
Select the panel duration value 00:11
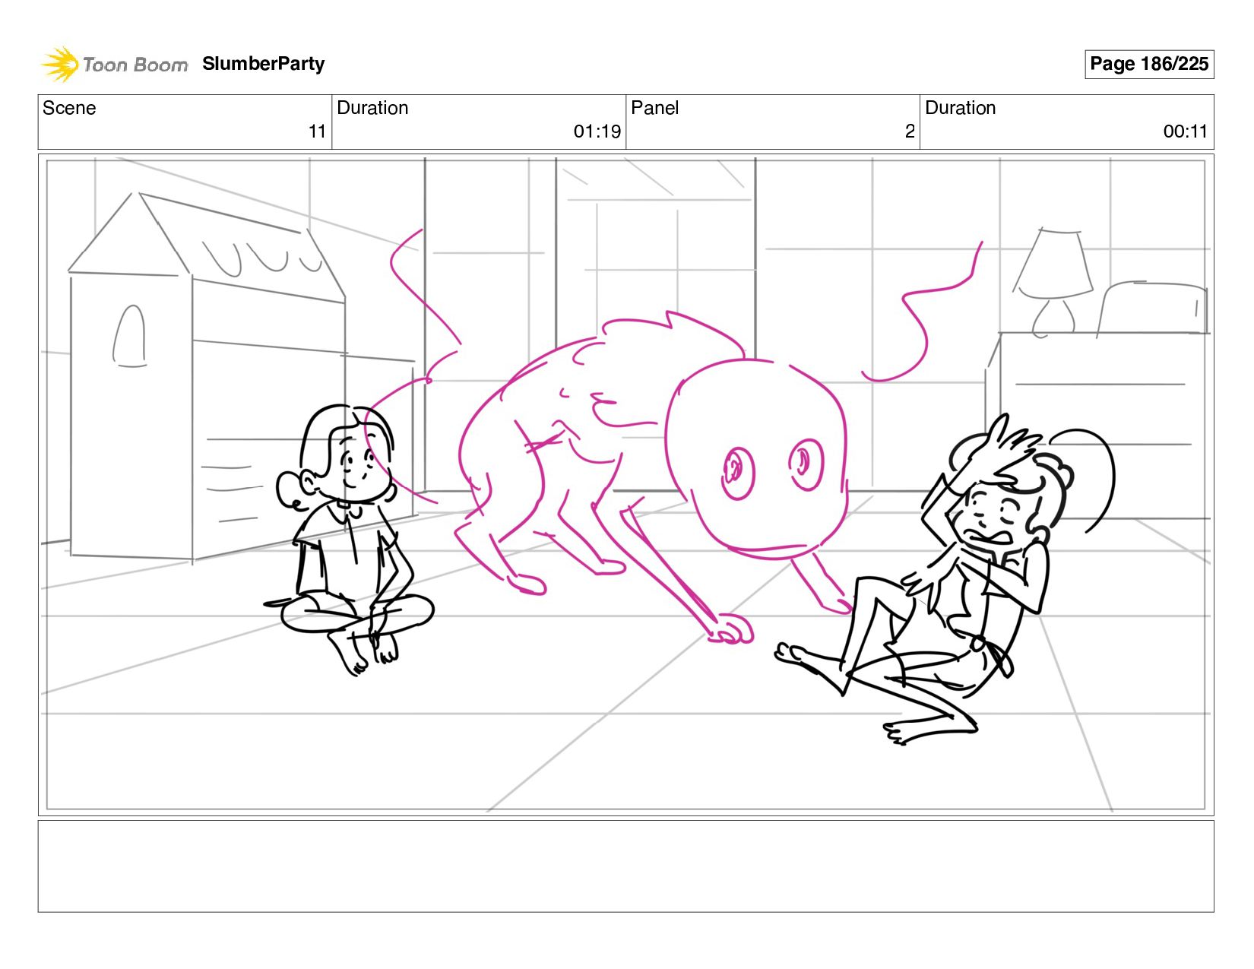click(x=1186, y=131)
